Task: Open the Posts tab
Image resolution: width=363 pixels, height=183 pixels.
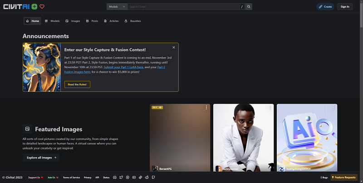Action: click(92, 21)
